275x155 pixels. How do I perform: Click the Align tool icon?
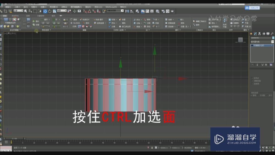[132, 11]
